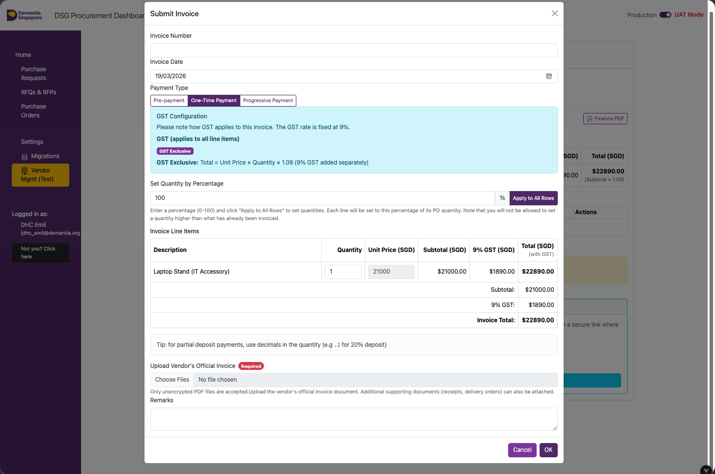Open Vendor Mgmt (Test) page
This screenshot has height=474, width=715.
click(x=40, y=175)
